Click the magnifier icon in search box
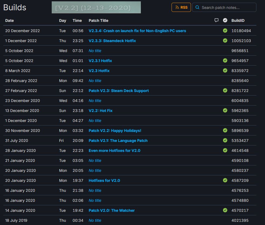The image size is (265, 225). pos(197,8)
